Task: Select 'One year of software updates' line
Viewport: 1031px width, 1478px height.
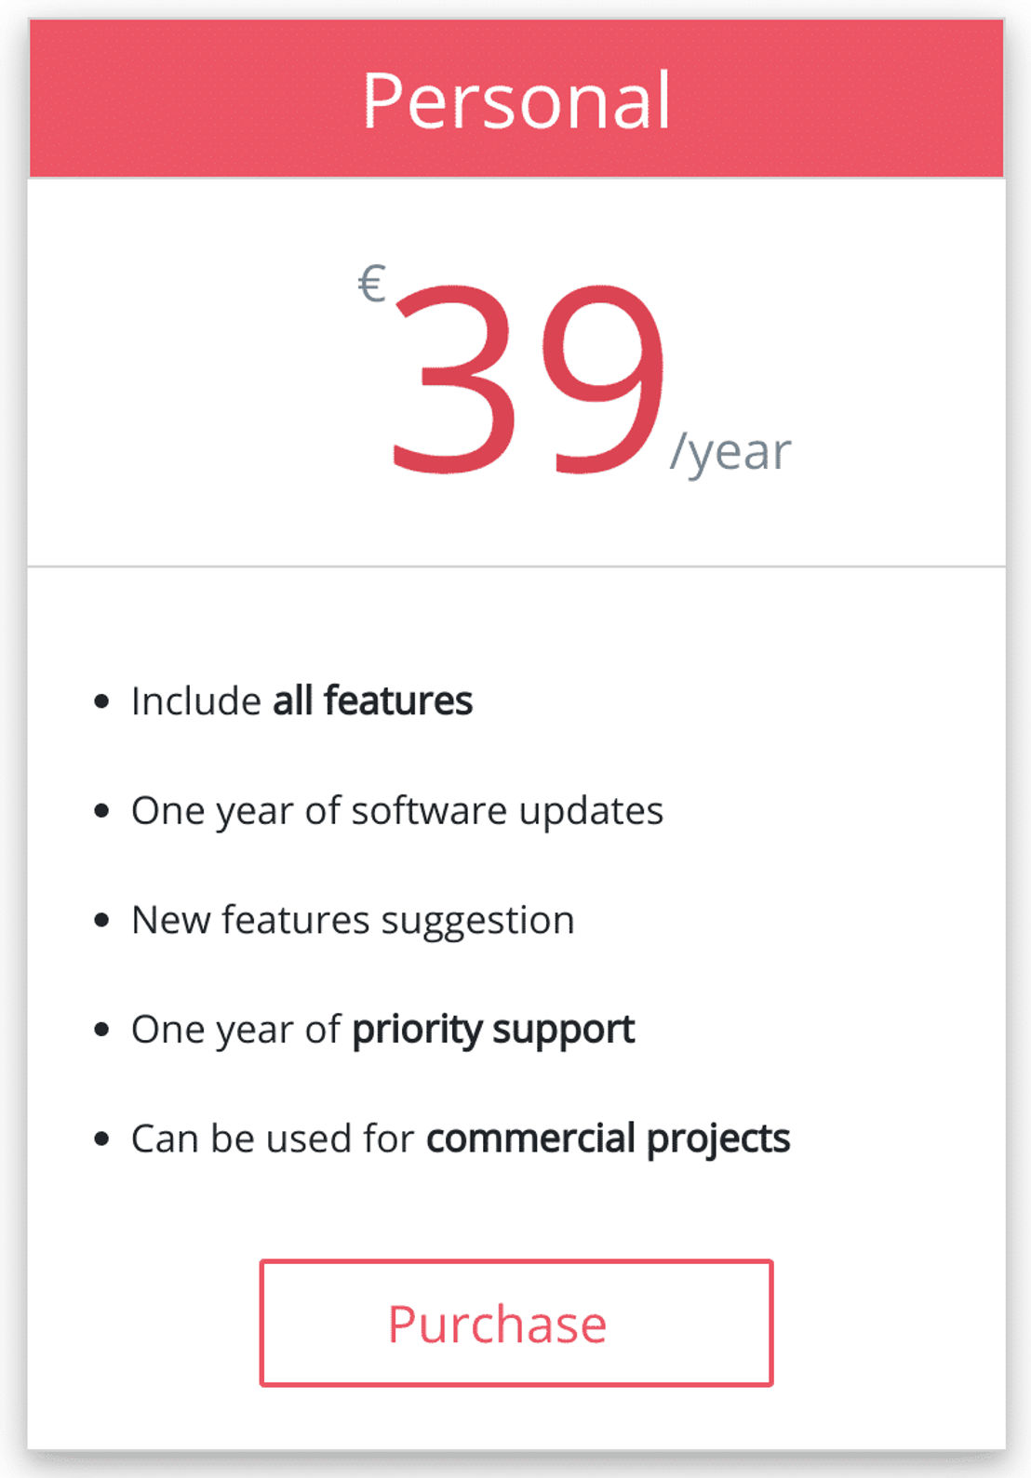Action: click(x=397, y=811)
